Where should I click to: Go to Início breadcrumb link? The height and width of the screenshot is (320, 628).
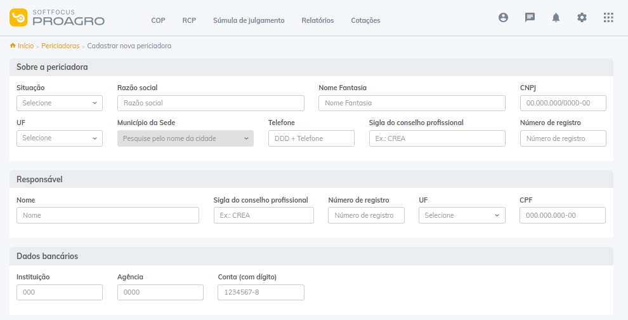pos(25,46)
